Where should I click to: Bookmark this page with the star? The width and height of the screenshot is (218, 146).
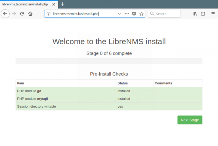click(141, 14)
